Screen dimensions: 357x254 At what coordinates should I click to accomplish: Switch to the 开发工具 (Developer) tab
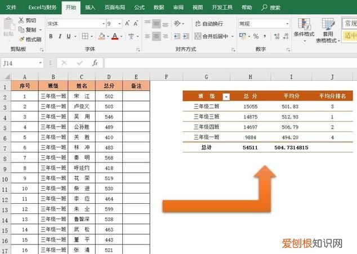[222, 7]
